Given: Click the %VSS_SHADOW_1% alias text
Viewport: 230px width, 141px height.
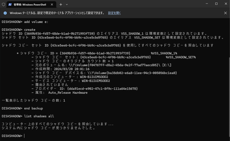Looking at the screenshot, I should tap(164, 53).
